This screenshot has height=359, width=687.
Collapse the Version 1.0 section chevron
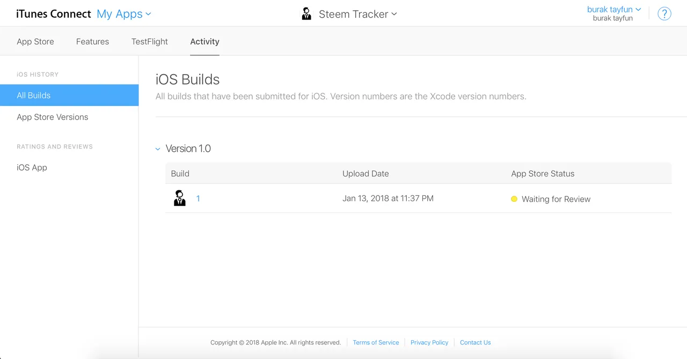pos(158,149)
